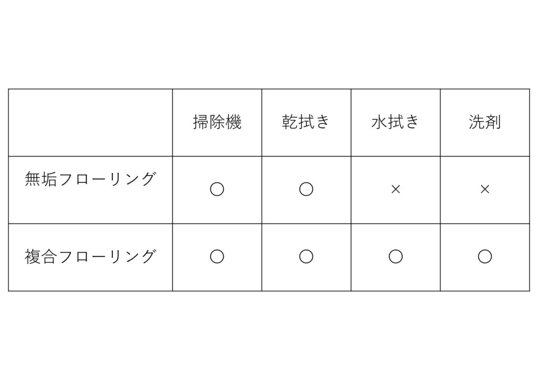This screenshot has width=538, height=380.
Task: Click フローリング text in the 複合 row label
Action: [107, 257]
